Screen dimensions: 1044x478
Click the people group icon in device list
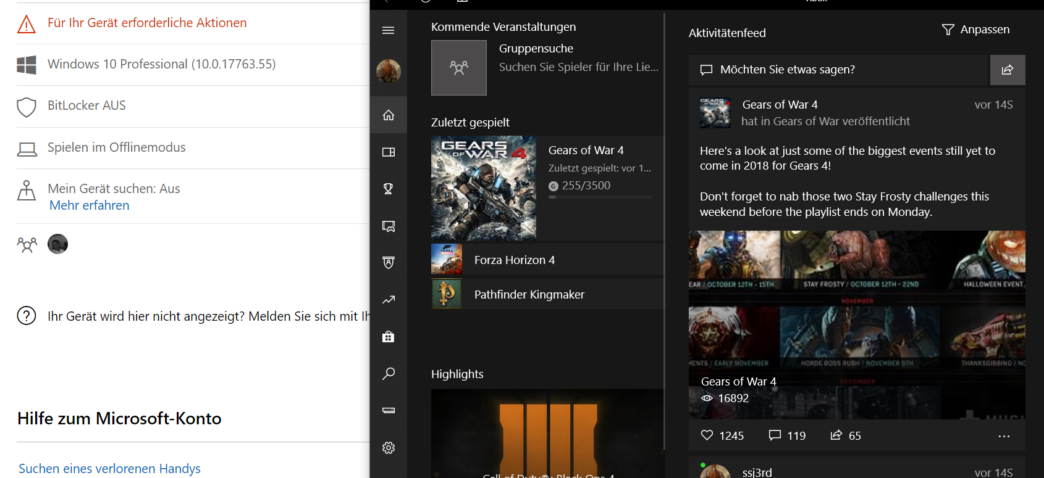(x=27, y=245)
